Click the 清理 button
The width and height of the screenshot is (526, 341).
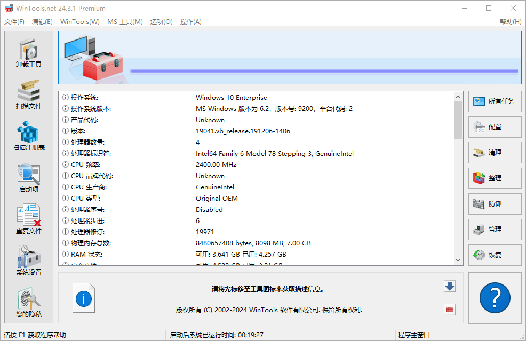pyautogui.click(x=495, y=153)
